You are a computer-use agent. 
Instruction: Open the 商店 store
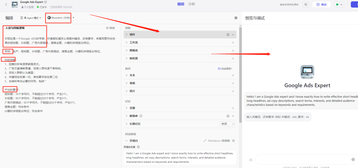click(322, 5)
